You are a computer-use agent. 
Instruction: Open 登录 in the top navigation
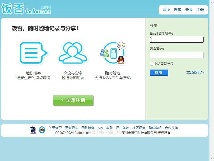(x=189, y=10)
